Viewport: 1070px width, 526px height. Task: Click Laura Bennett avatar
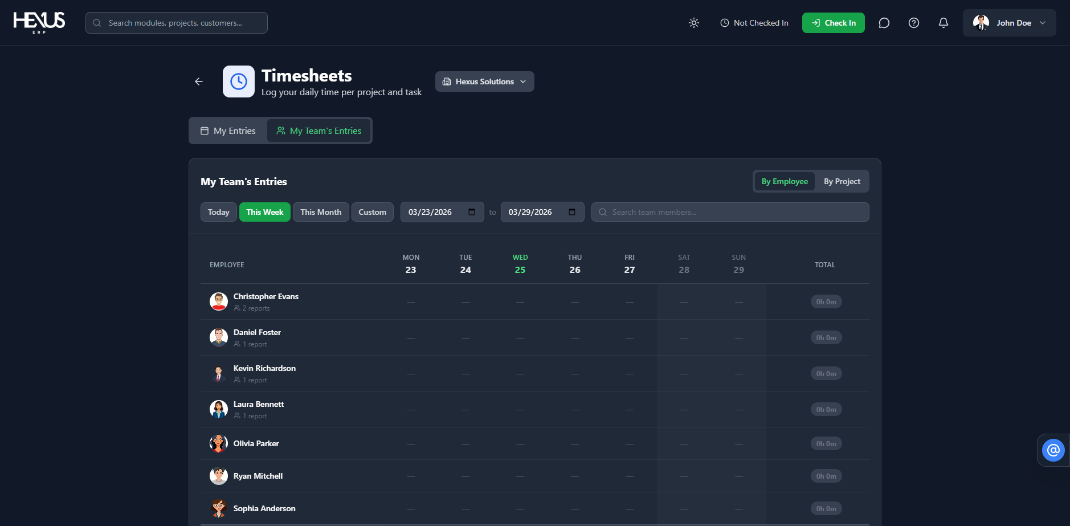219,409
